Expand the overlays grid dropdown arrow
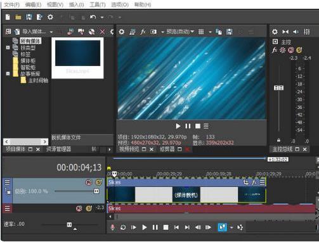The width and height of the screenshot is (319, 242). [210, 32]
